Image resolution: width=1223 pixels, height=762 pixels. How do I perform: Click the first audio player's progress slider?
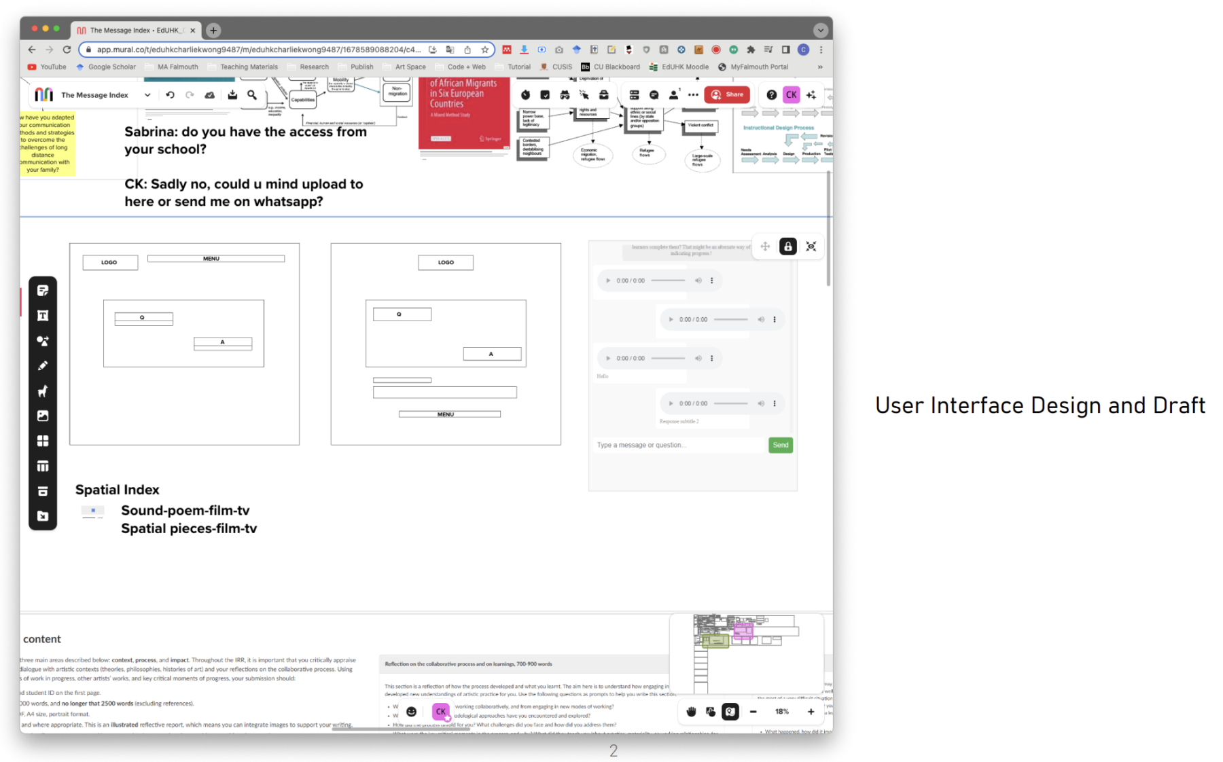pyautogui.click(x=668, y=280)
